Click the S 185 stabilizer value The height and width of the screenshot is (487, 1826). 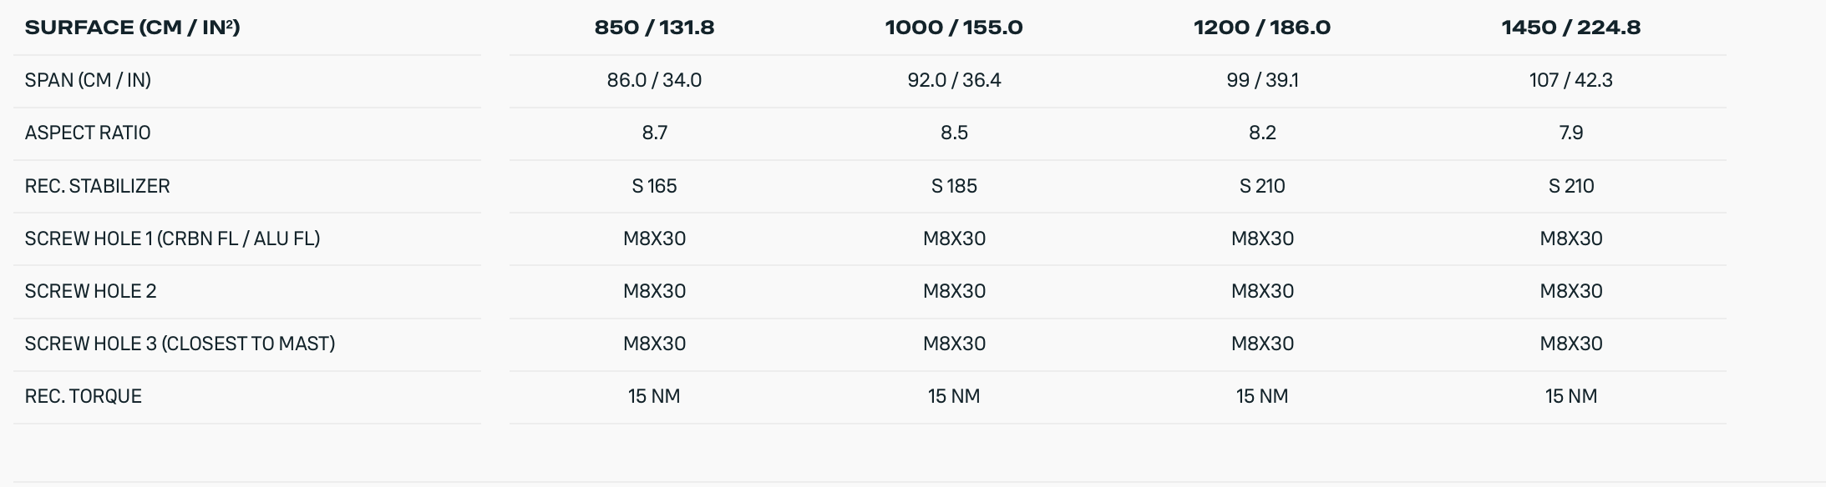pyautogui.click(x=954, y=186)
